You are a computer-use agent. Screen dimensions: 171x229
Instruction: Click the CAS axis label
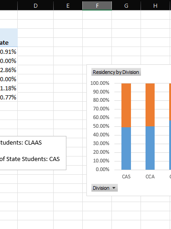point(126,177)
